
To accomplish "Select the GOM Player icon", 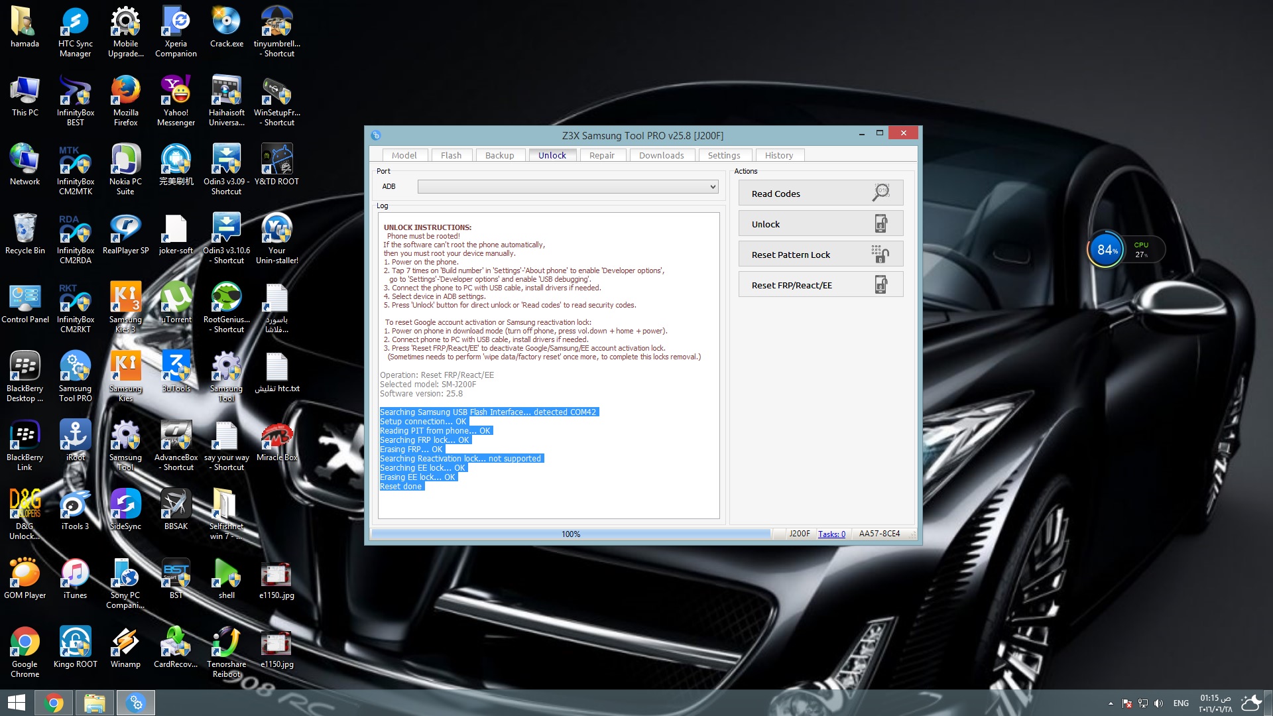I will point(25,579).
